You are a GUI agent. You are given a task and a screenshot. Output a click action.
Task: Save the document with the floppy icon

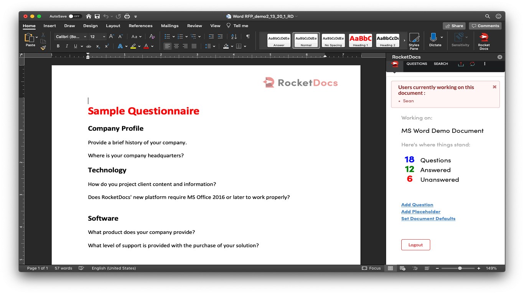[x=97, y=16]
